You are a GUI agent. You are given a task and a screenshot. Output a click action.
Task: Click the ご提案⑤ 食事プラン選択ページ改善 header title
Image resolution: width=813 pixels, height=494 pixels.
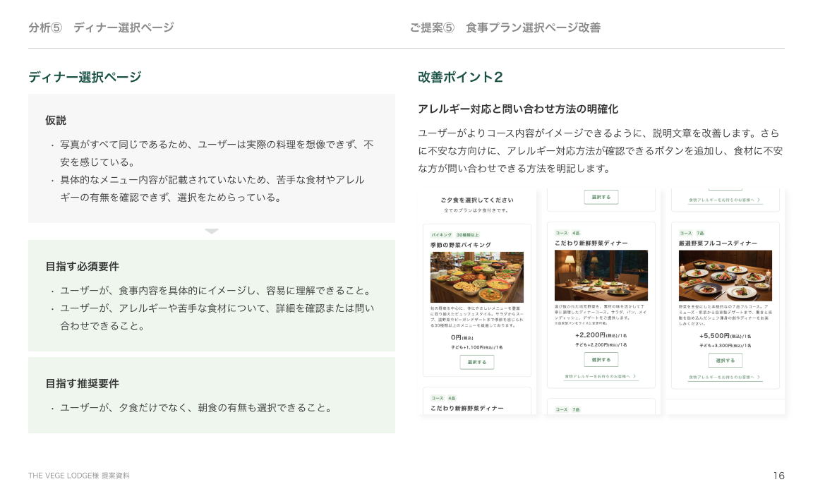click(505, 28)
